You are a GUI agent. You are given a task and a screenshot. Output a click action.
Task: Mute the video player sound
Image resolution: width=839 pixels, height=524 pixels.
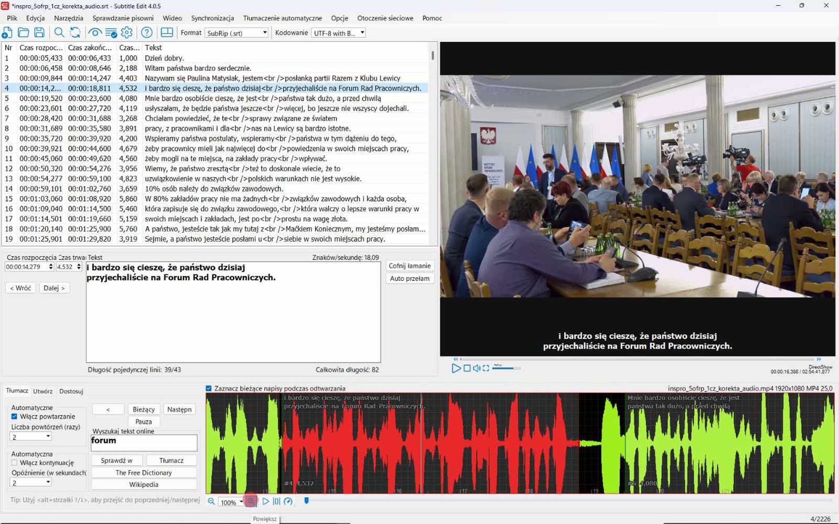click(x=477, y=368)
